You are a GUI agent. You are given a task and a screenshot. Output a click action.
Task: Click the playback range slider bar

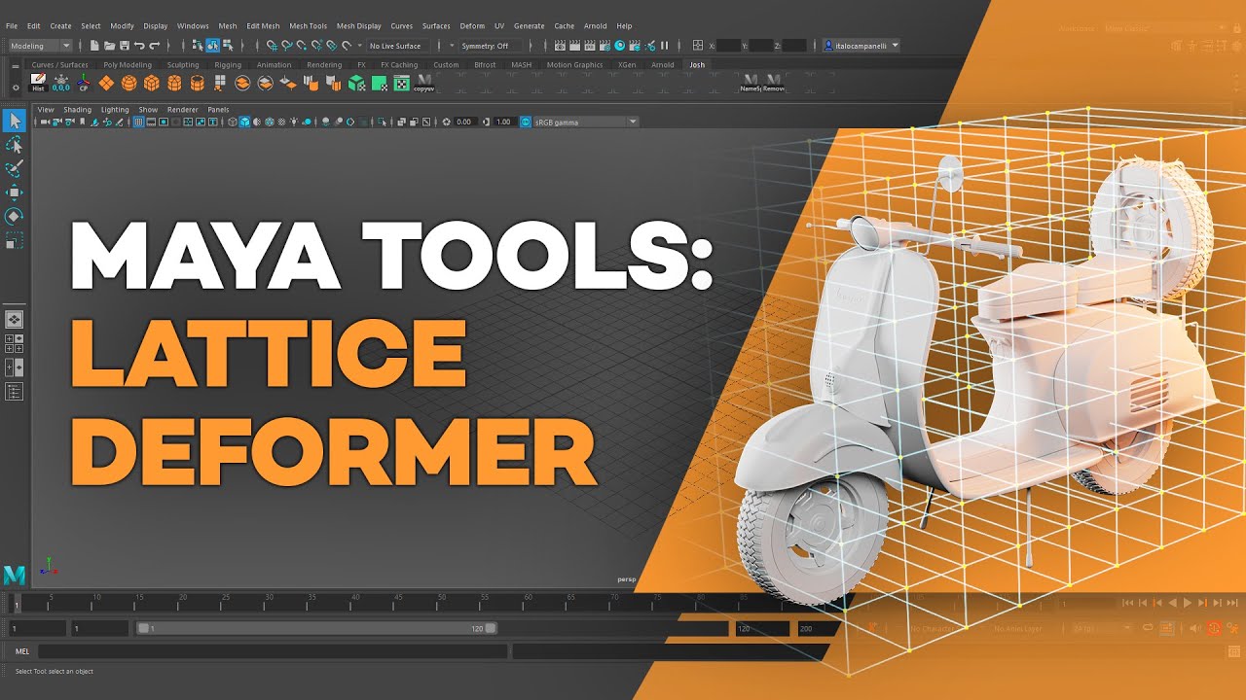(317, 629)
